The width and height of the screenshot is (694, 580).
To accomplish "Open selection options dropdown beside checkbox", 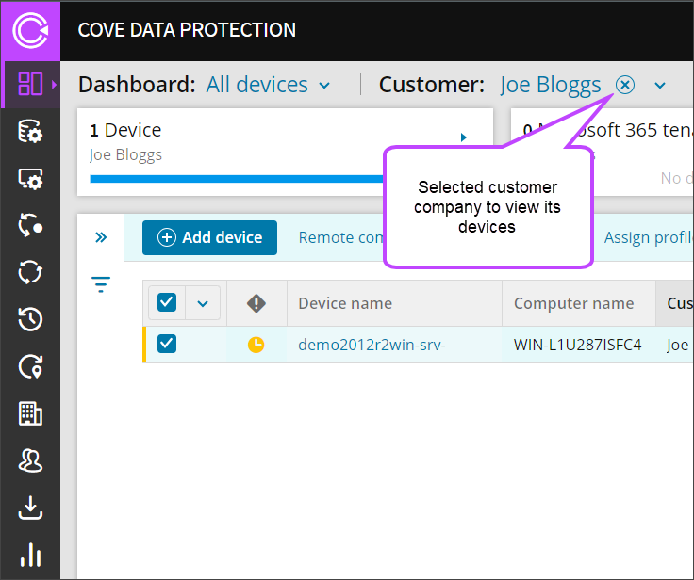I will click(203, 303).
